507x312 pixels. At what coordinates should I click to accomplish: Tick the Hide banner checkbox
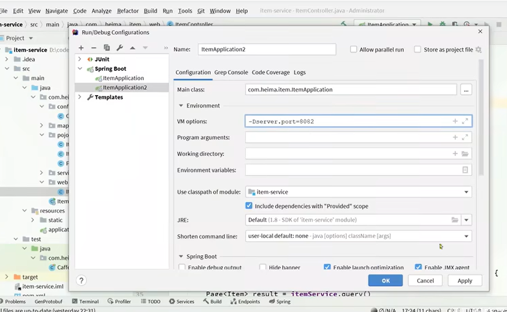click(263, 267)
